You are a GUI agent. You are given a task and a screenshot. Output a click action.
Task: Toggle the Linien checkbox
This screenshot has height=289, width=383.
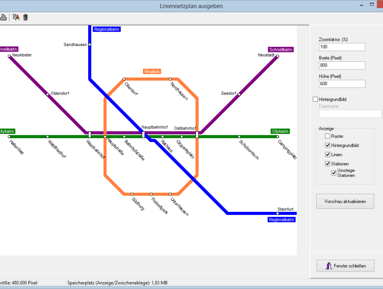(x=328, y=155)
